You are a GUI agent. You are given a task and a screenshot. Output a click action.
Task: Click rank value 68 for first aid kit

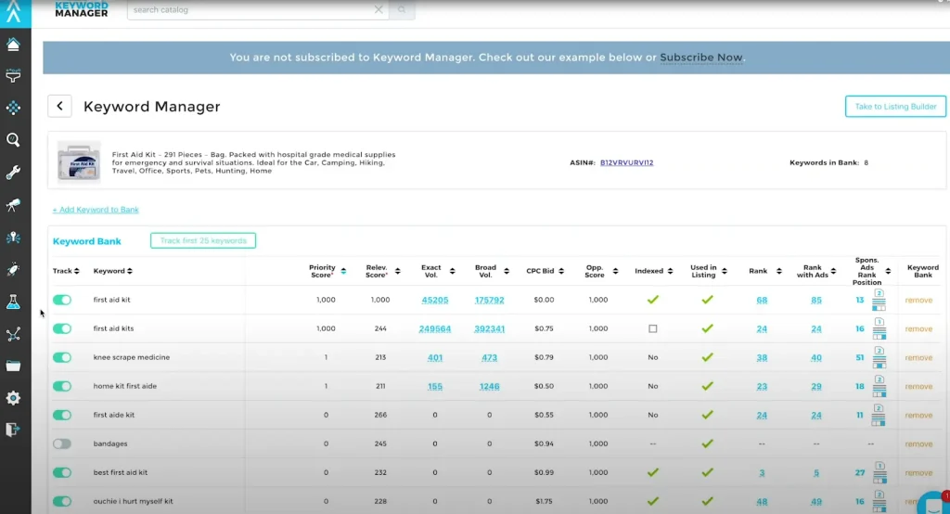click(762, 300)
